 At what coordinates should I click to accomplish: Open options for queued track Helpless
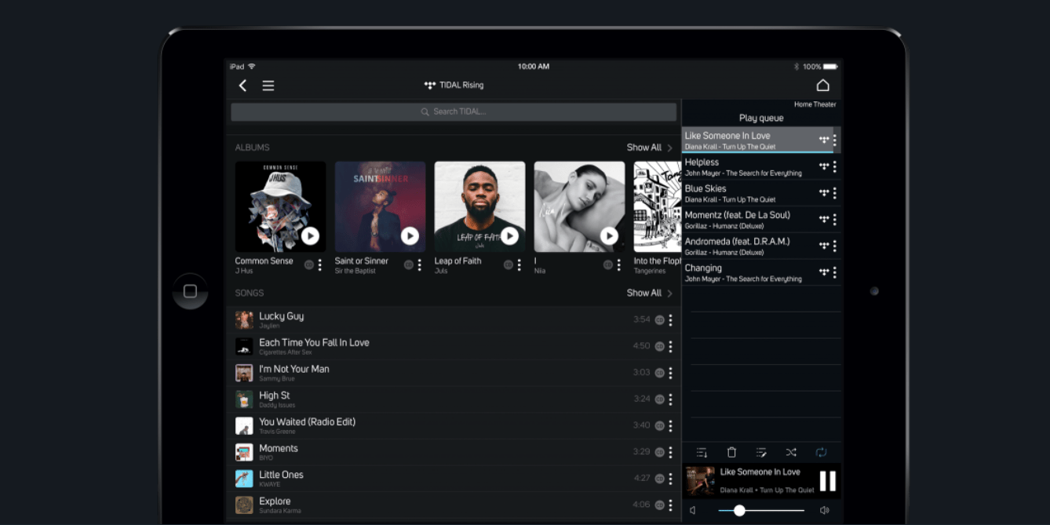click(835, 166)
